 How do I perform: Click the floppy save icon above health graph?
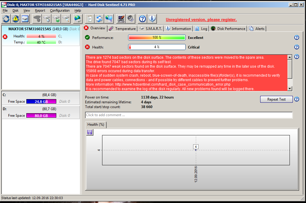[x=90, y=132]
